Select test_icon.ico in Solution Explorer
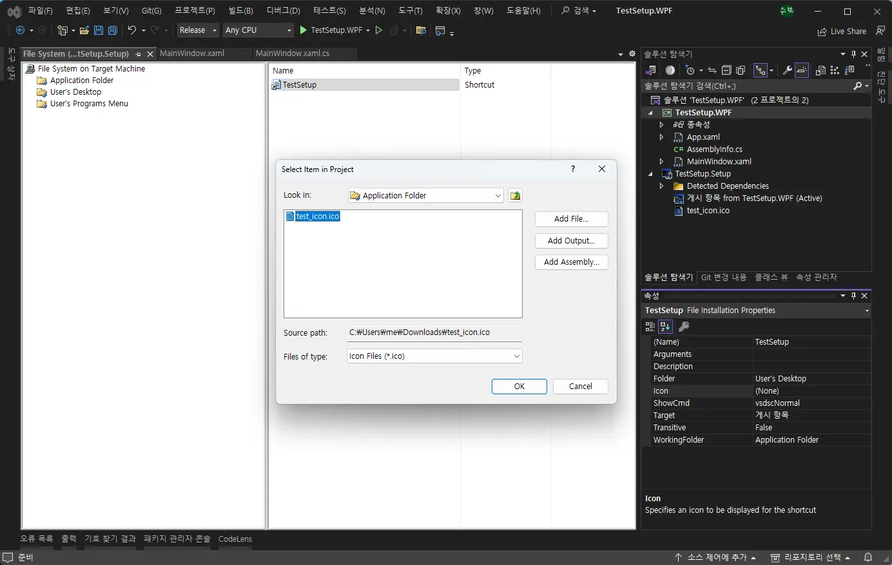 coord(708,211)
